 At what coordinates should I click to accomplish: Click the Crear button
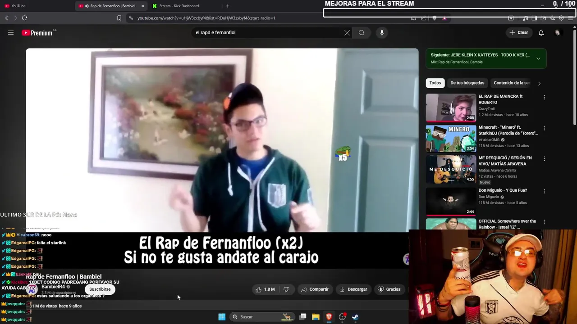pos(519,32)
